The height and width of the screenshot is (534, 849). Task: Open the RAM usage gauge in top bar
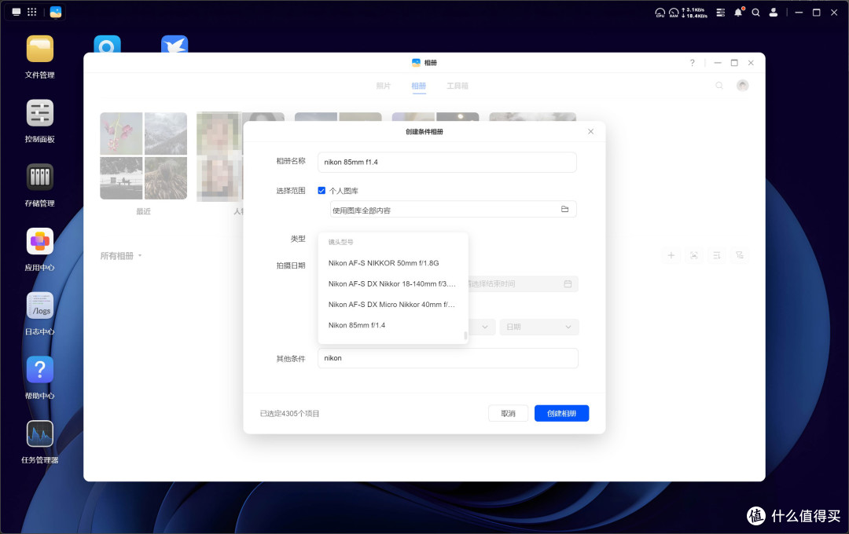[674, 13]
